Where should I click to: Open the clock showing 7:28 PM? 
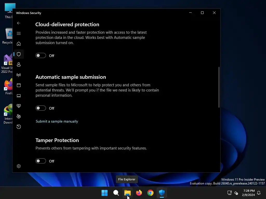click(248, 193)
